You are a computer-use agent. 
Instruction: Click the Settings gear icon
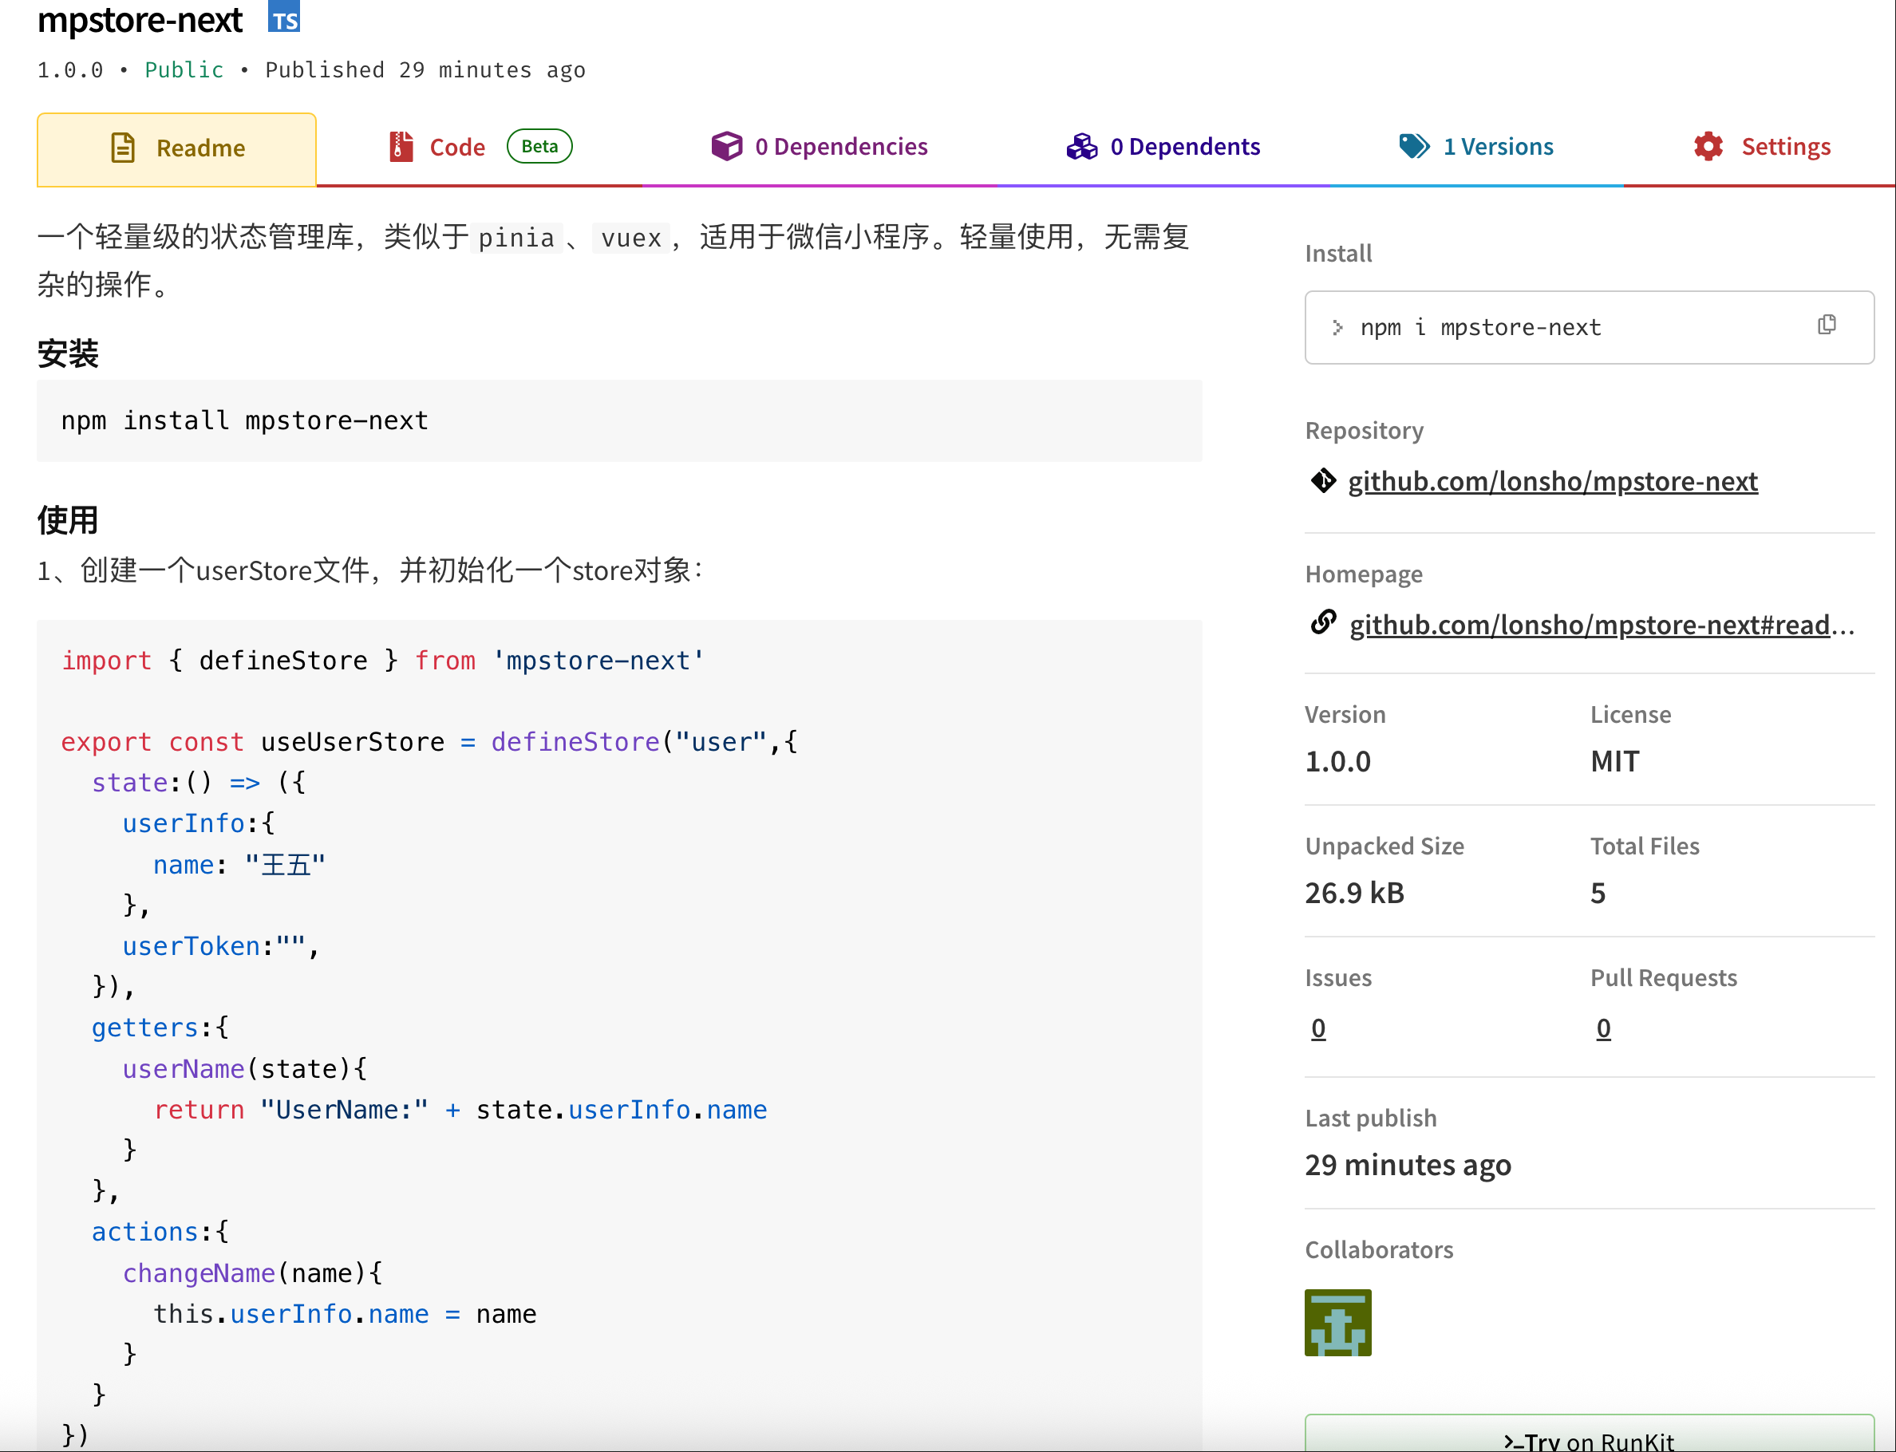(x=1708, y=146)
